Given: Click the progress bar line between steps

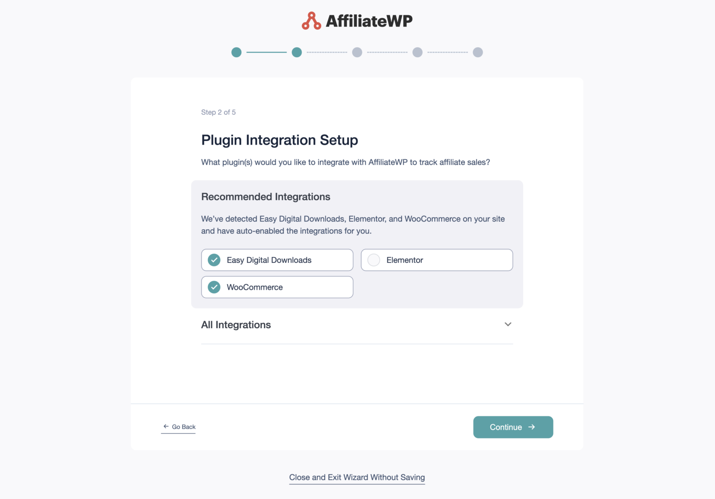Looking at the screenshot, I should 266,52.
